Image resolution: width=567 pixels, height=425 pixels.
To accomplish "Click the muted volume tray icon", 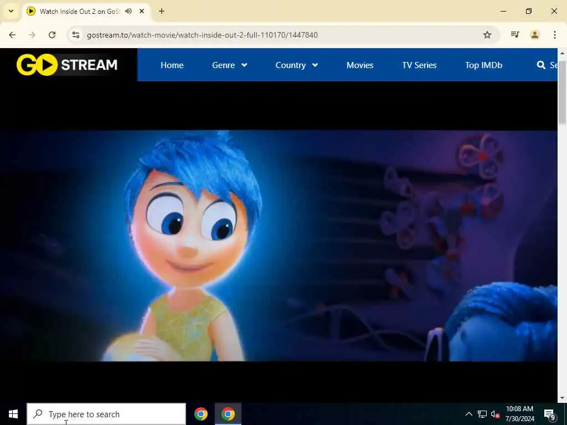I will (496, 414).
